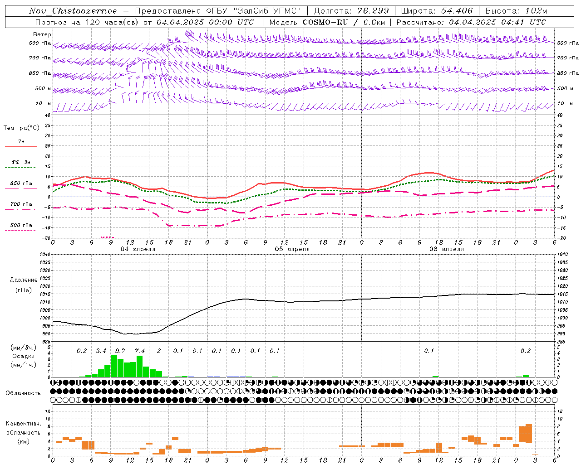Click the '0.1' precipitation value under 06 апреля

(429, 351)
